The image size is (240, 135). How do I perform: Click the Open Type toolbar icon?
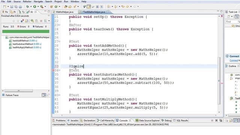click(x=66, y=7)
